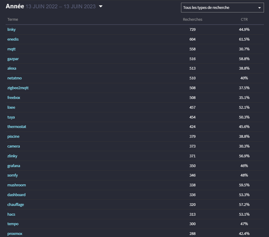Select the 'mushroom' search term
This screenshot has height=237, width=269.
click(x=17, y=185)
